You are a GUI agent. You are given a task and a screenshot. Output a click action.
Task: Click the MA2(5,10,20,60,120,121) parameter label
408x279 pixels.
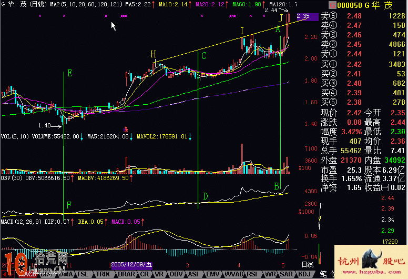86,4
